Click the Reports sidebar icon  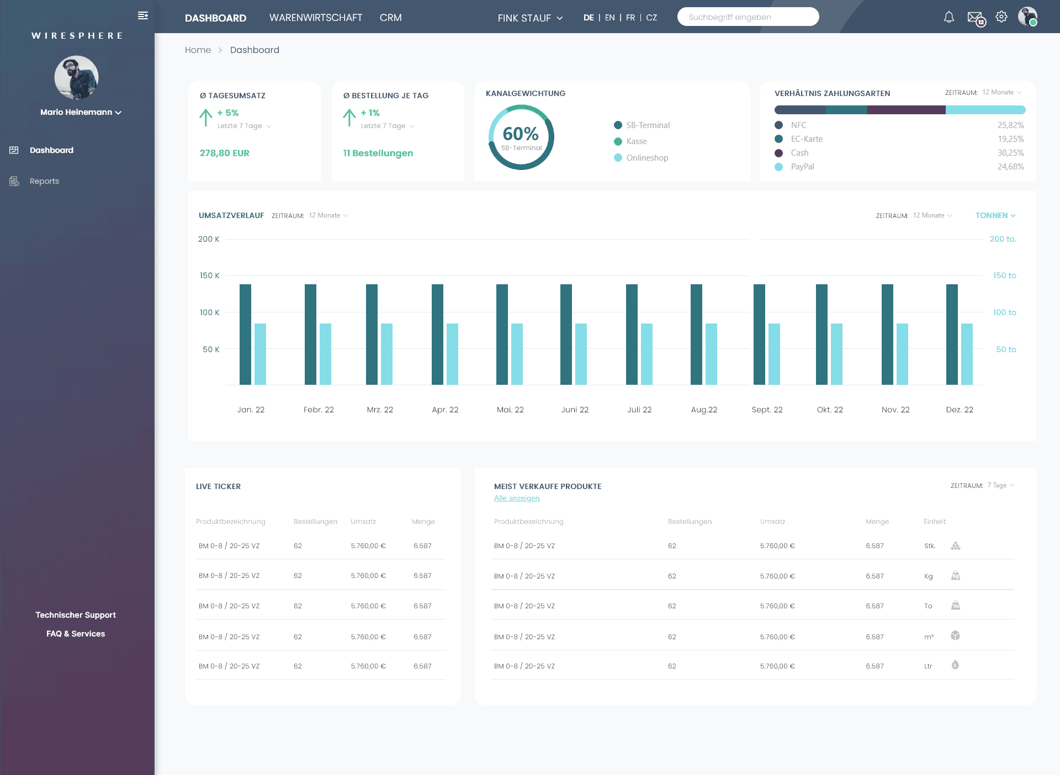tap(14, 181)
